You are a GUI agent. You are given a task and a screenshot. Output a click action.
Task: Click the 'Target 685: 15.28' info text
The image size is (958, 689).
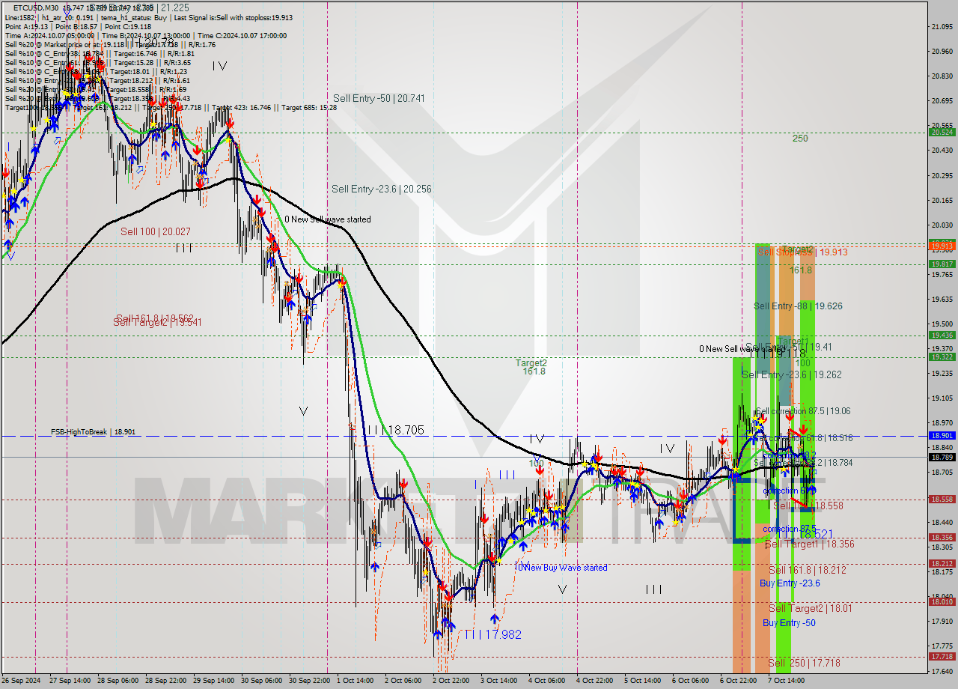308,107
